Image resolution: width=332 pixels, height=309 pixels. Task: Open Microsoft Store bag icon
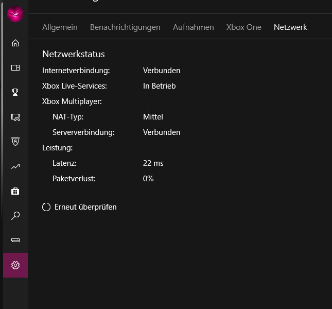15,191
